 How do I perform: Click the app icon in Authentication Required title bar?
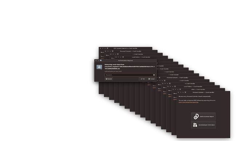tap(101, 60)
